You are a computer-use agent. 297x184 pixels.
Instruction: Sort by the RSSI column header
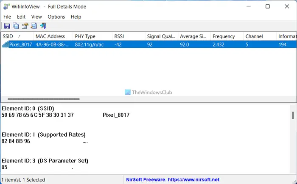[x=129, y=36]
